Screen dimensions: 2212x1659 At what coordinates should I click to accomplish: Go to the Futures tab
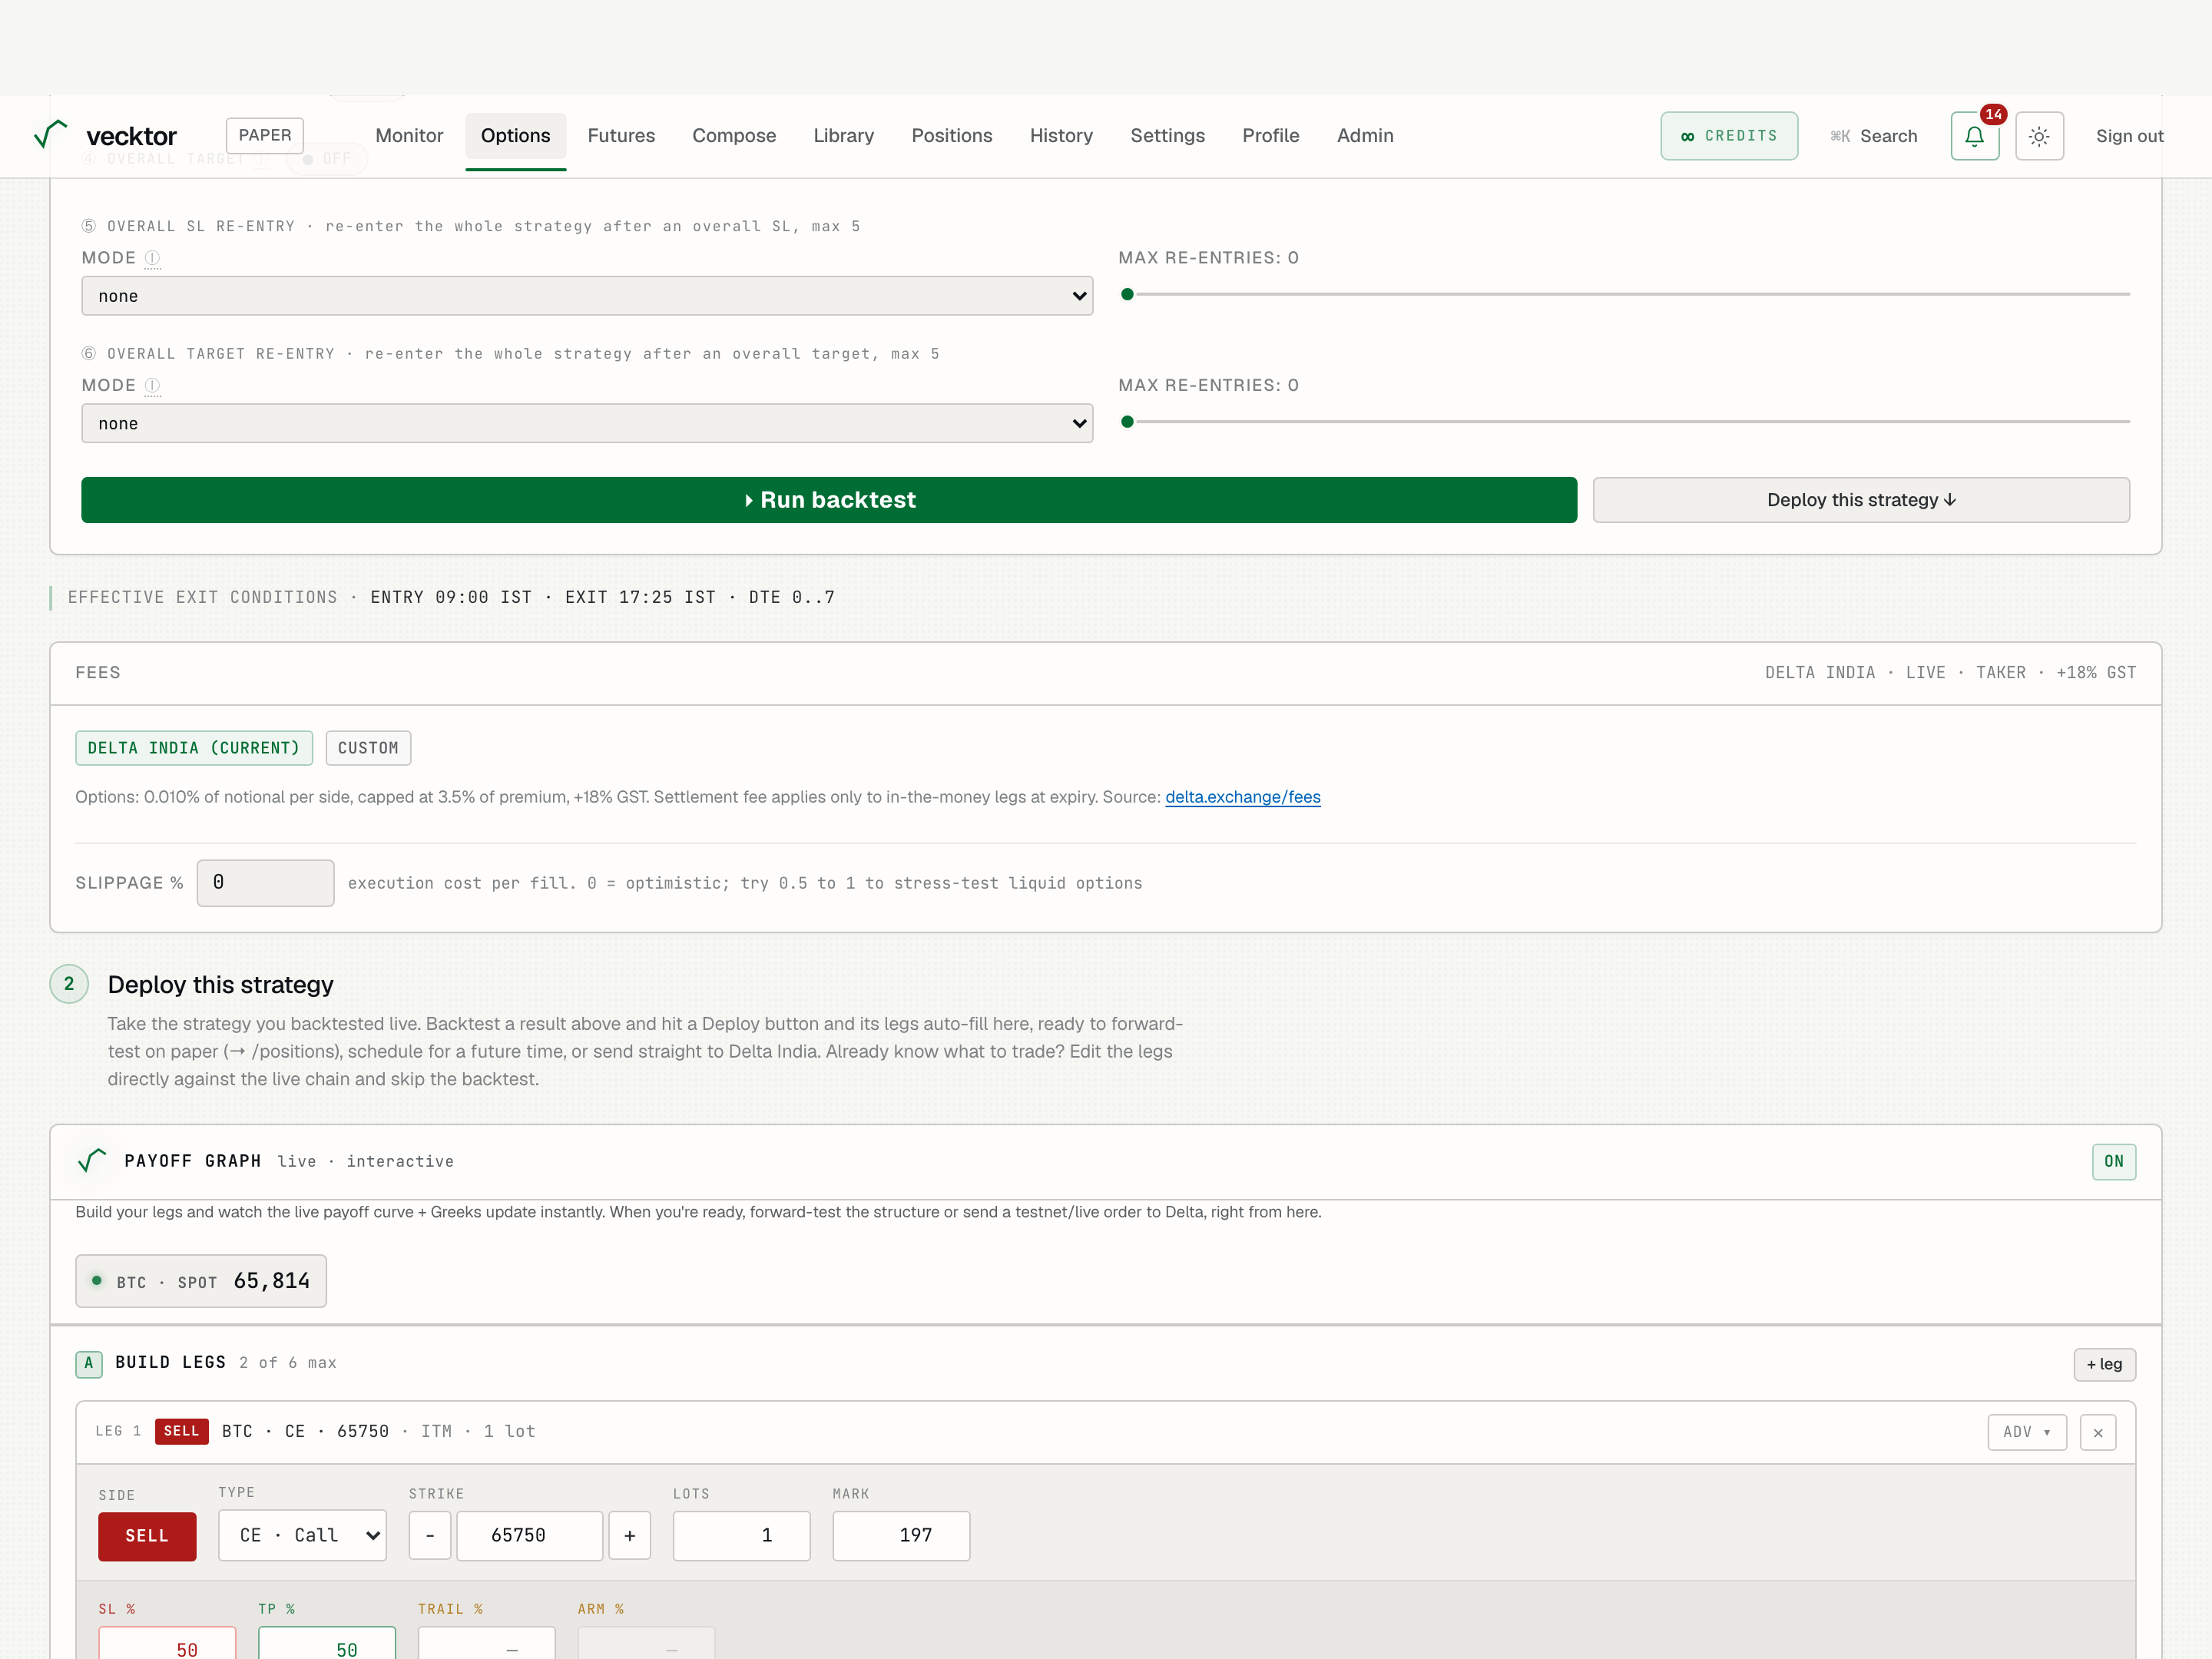click(621, 136)
